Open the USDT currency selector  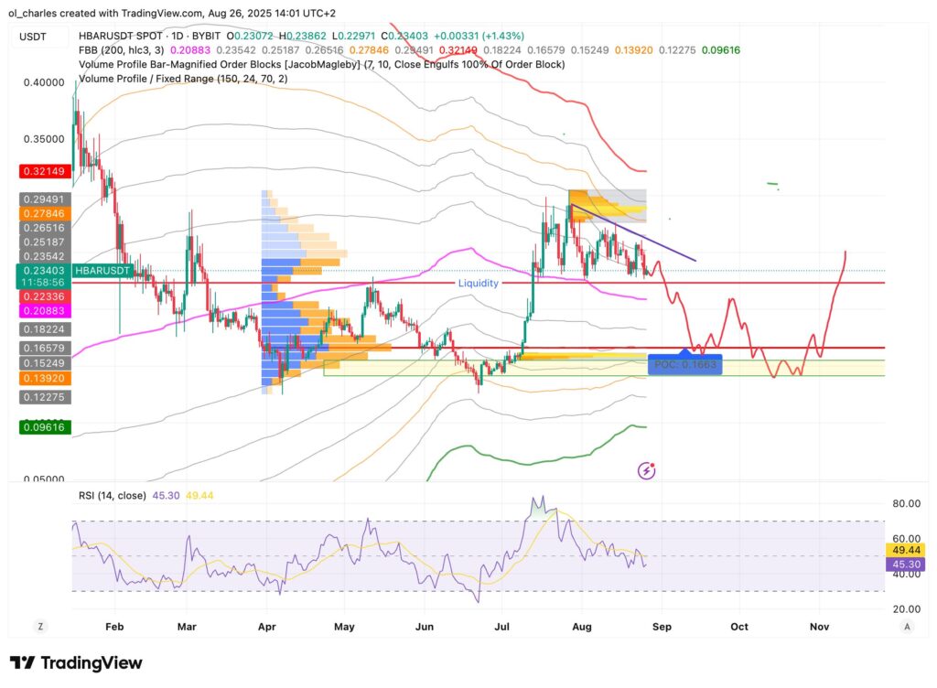35,37
